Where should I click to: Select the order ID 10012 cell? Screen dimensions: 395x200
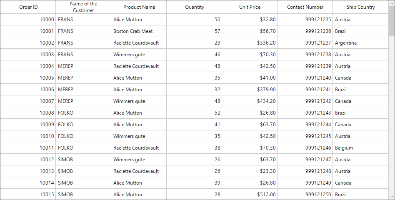pos(28,160)
